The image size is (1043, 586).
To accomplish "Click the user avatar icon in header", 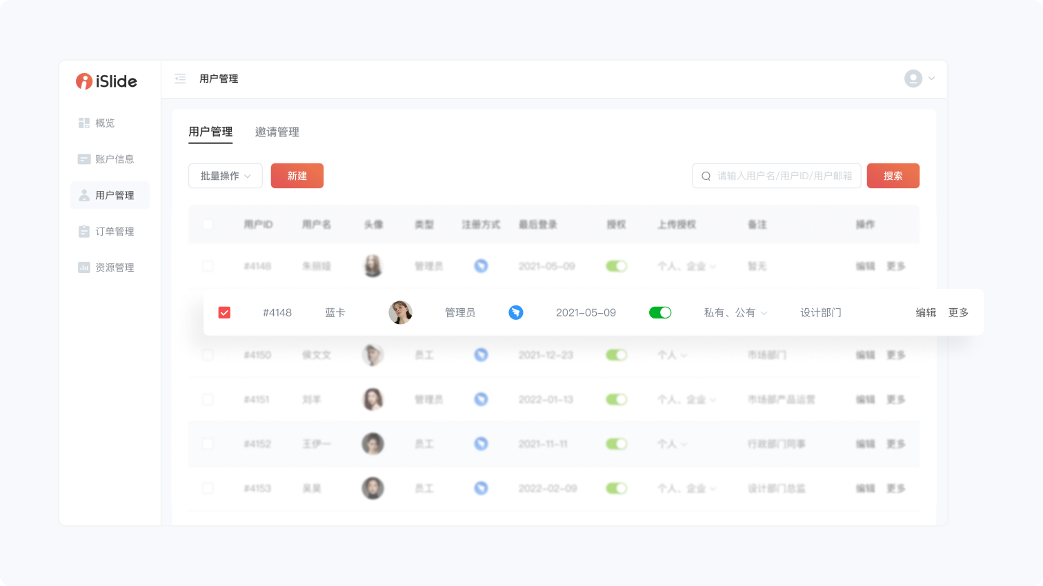I will point(913,79).
